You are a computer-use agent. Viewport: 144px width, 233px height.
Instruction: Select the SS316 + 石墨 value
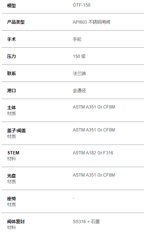click(x=86, y=222)
